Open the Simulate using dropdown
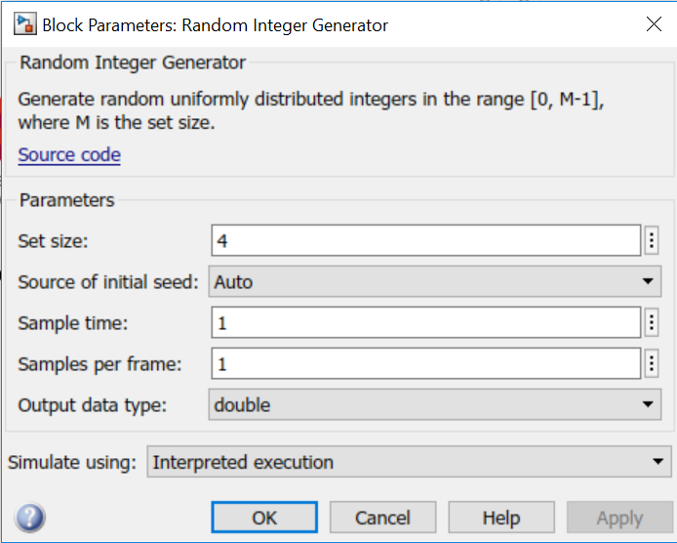Image resolution: width=677 pixels, height=543 pixels. [408, 462]
